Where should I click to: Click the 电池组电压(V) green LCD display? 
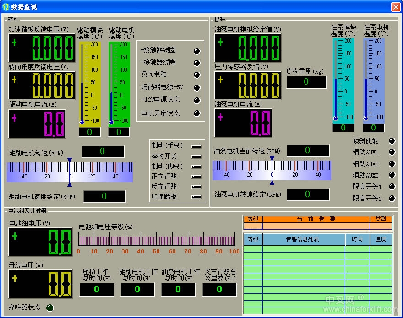[x=40, y=242]
